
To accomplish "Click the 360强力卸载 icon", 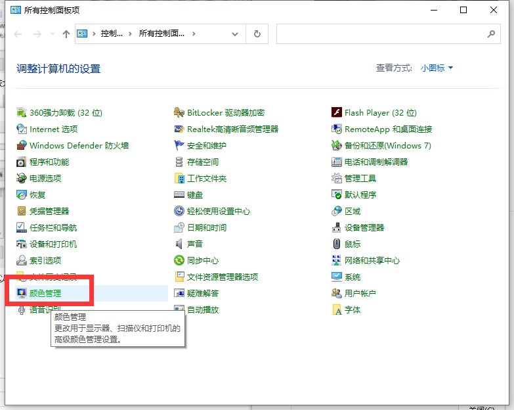I will (x=22, y=113).
